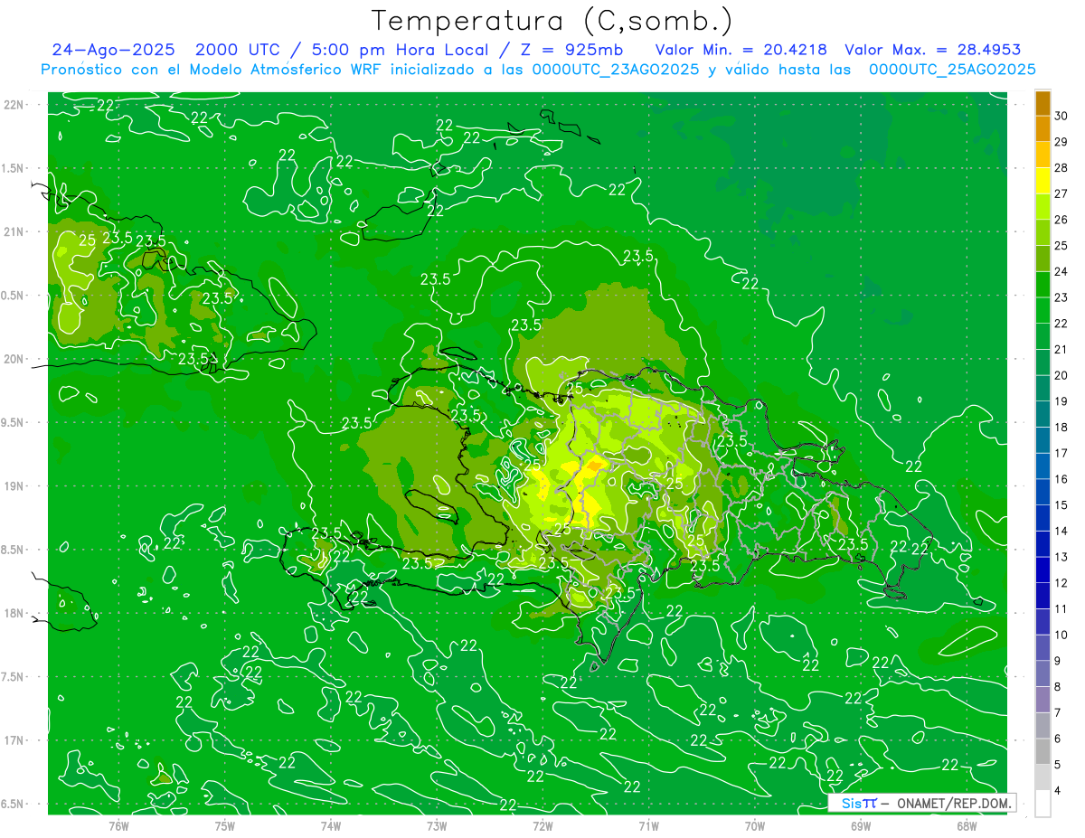Image resolution: width=1085 pixels, height=838 pixels.
Task: Click "5:00 pm Hora Local" text
Action: click(401, 50)
